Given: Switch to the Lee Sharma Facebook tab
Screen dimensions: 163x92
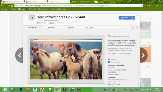Looking at the screenshot, I should [x=36, y=2].
